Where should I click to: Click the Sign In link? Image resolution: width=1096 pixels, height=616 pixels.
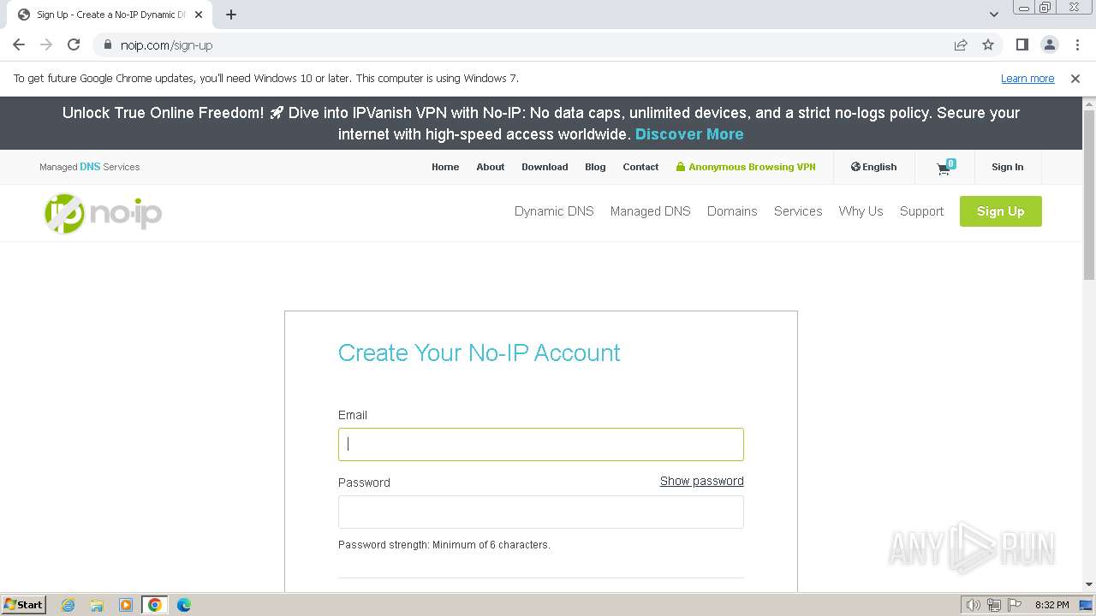click(1007, 167)
